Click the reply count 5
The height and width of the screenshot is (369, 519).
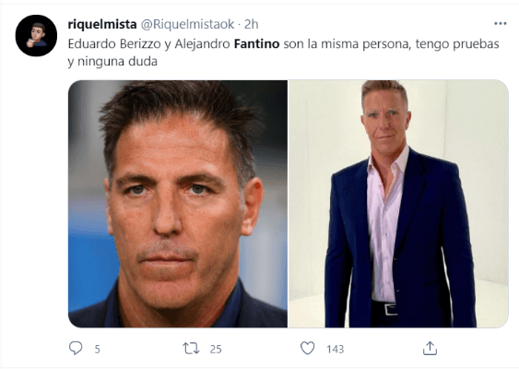[97, 349]
